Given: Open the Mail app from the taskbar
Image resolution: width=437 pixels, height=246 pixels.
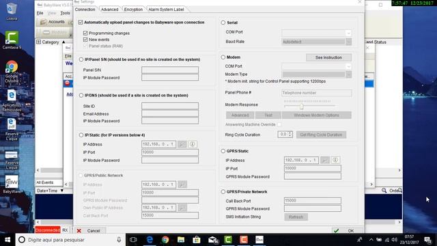Looking at the screenshot, I should tap(213, 240).
